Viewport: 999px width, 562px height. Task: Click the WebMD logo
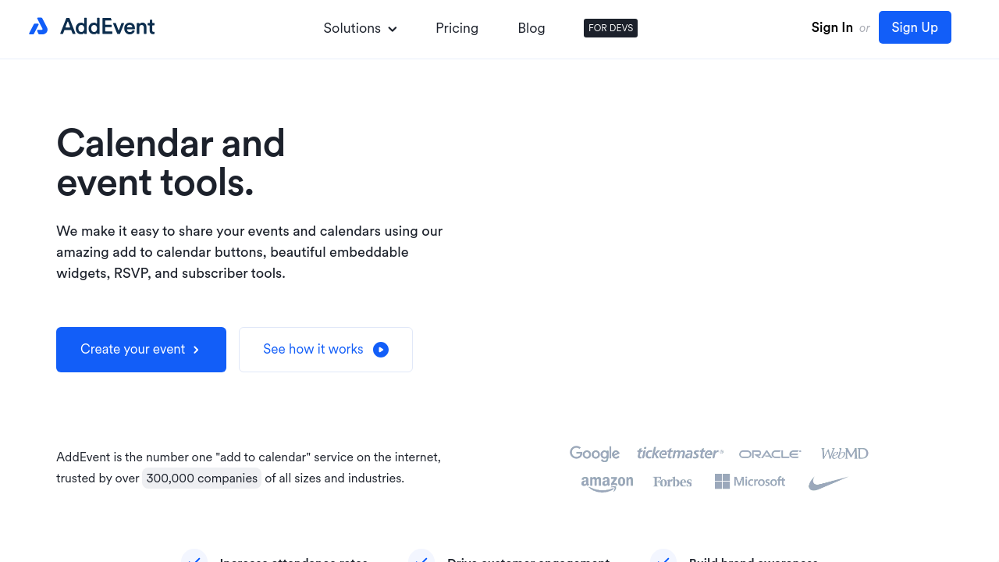(844, 454)
